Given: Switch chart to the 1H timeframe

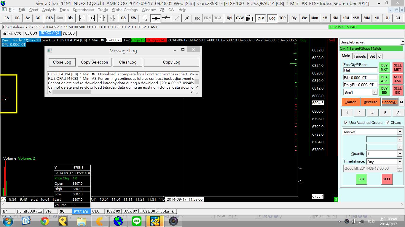Looking at the screenshot, I should (x=377, y=18).
